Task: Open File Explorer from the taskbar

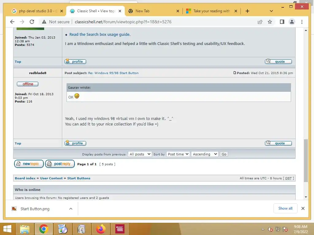Action: pyautogui.click(x=25, y=229)
